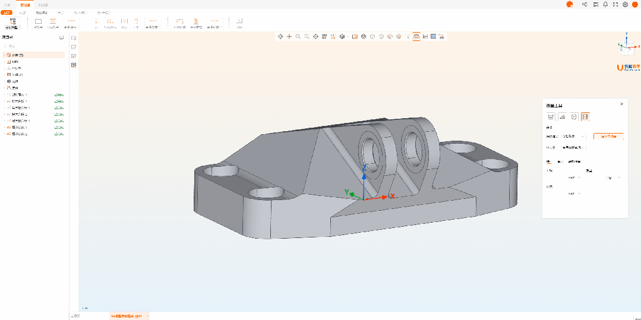The height and width of the screenshot is (320, 641).
Task: Click the notification bell icon
Action: (605, 5)
